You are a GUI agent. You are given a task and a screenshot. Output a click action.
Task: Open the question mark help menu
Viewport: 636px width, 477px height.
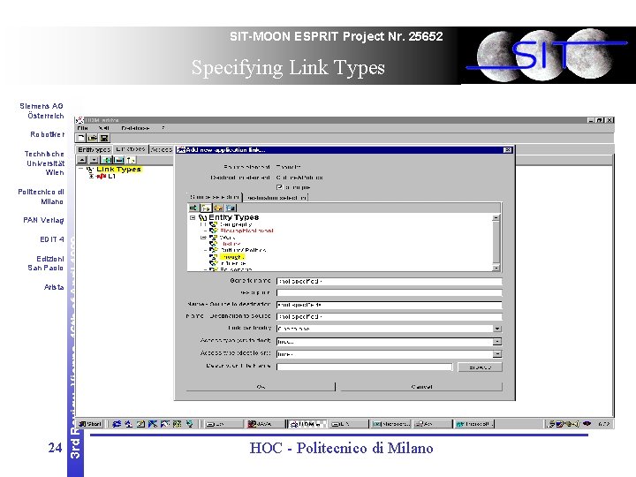pos(163,128)
